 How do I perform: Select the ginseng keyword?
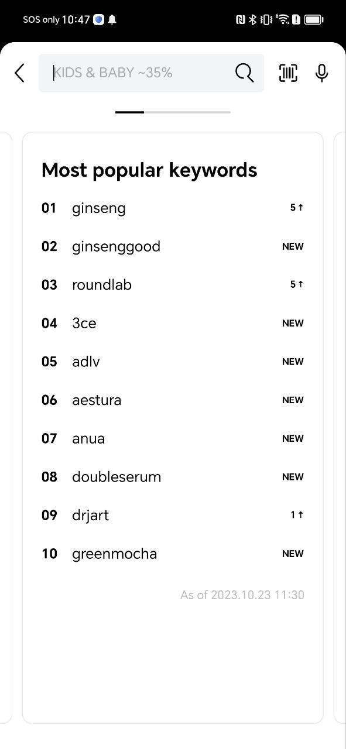[99, 208]
